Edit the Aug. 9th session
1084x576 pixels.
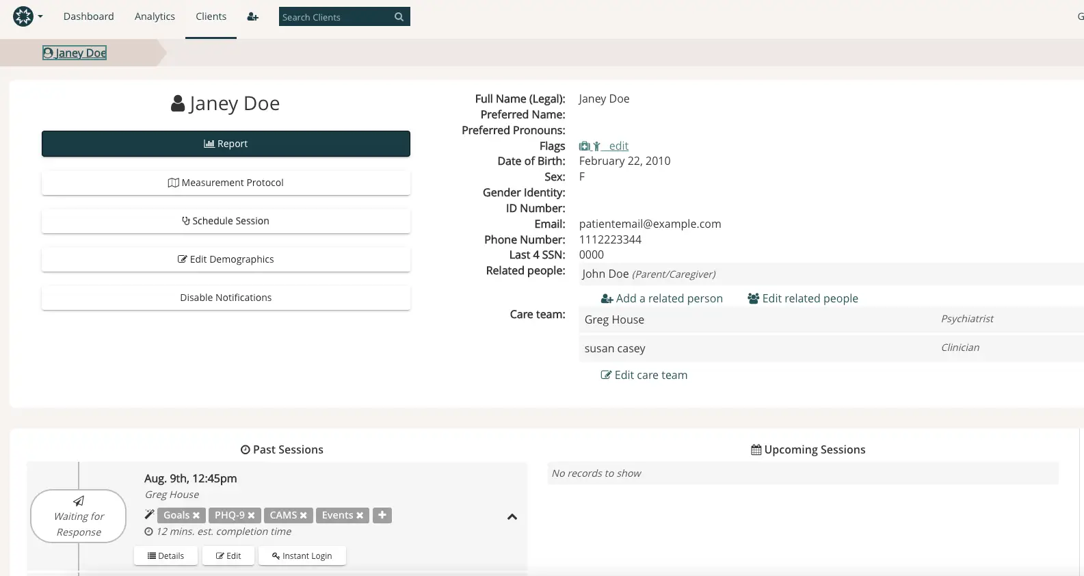[x=228, y=555]
